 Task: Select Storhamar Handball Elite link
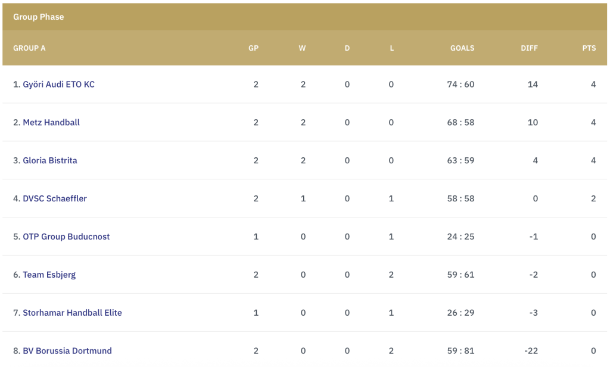coord(72,313)
